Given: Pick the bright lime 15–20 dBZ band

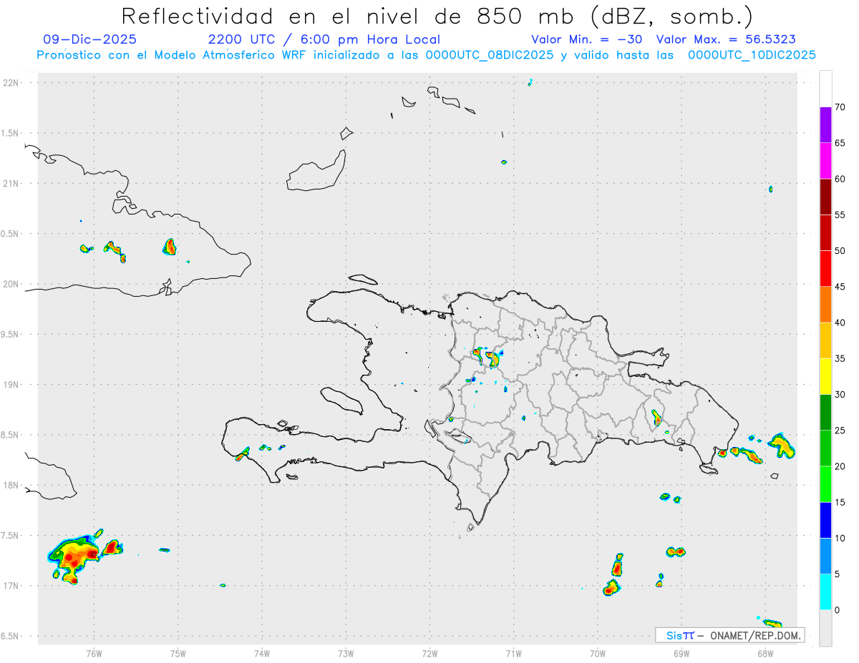Looking at the screenshot, I should tap(825, 484).
